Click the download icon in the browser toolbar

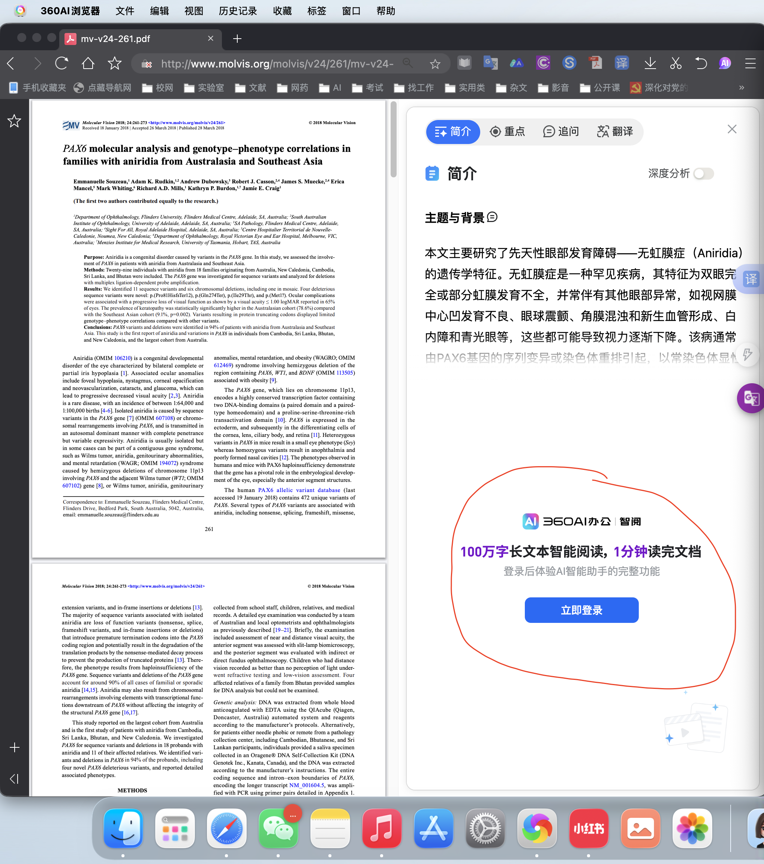[x=650, y=63]
